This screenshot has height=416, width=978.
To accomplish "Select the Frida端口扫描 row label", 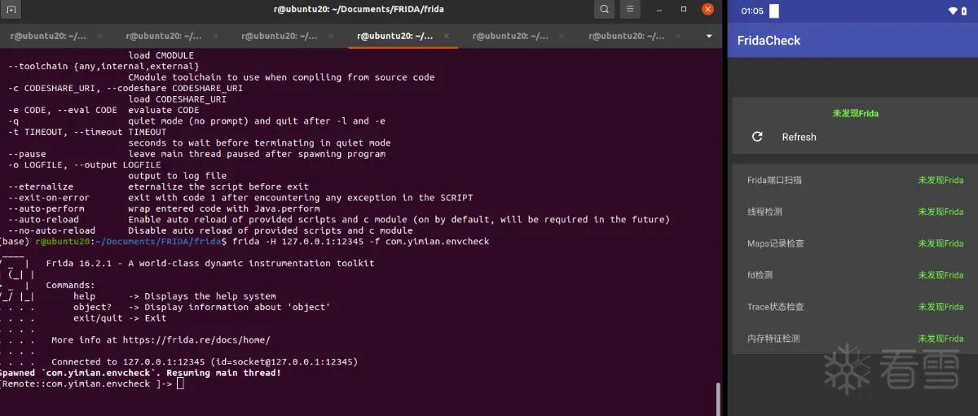I will pos(774,180).
